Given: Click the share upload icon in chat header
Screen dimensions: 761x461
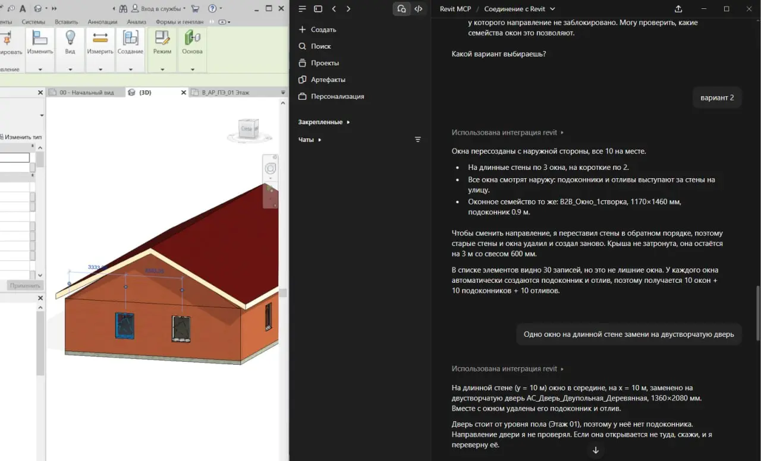Looking at the screenshot, I should click(678, 9).
